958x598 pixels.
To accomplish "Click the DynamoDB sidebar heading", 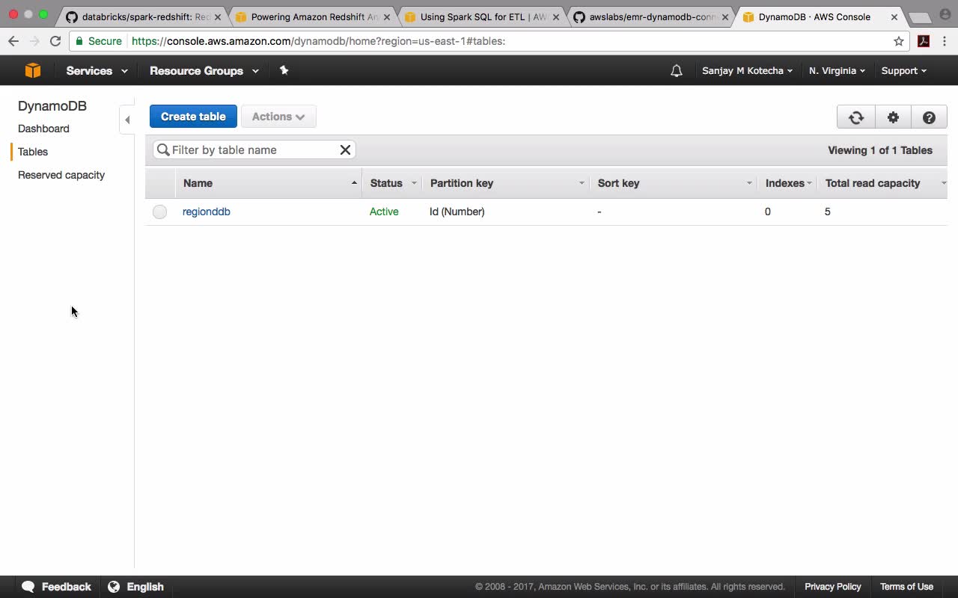I will (52, 106).
